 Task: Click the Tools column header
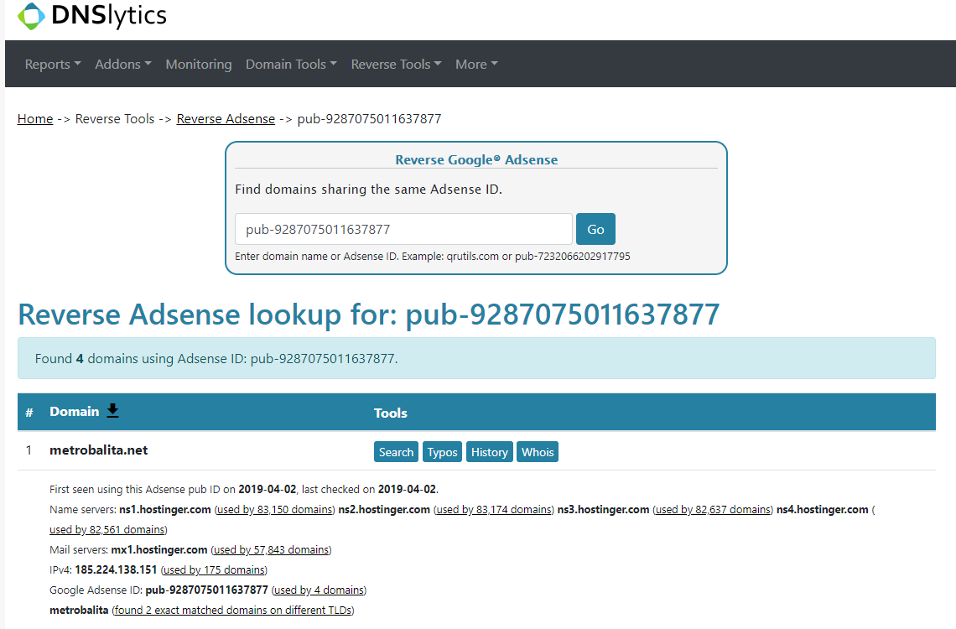[391, 413]
